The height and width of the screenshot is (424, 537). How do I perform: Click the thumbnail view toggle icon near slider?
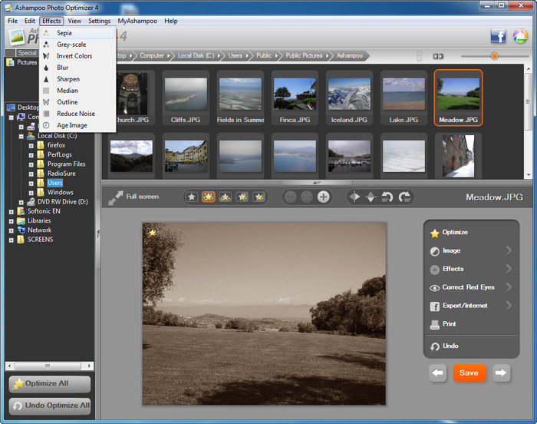[438, 56]
